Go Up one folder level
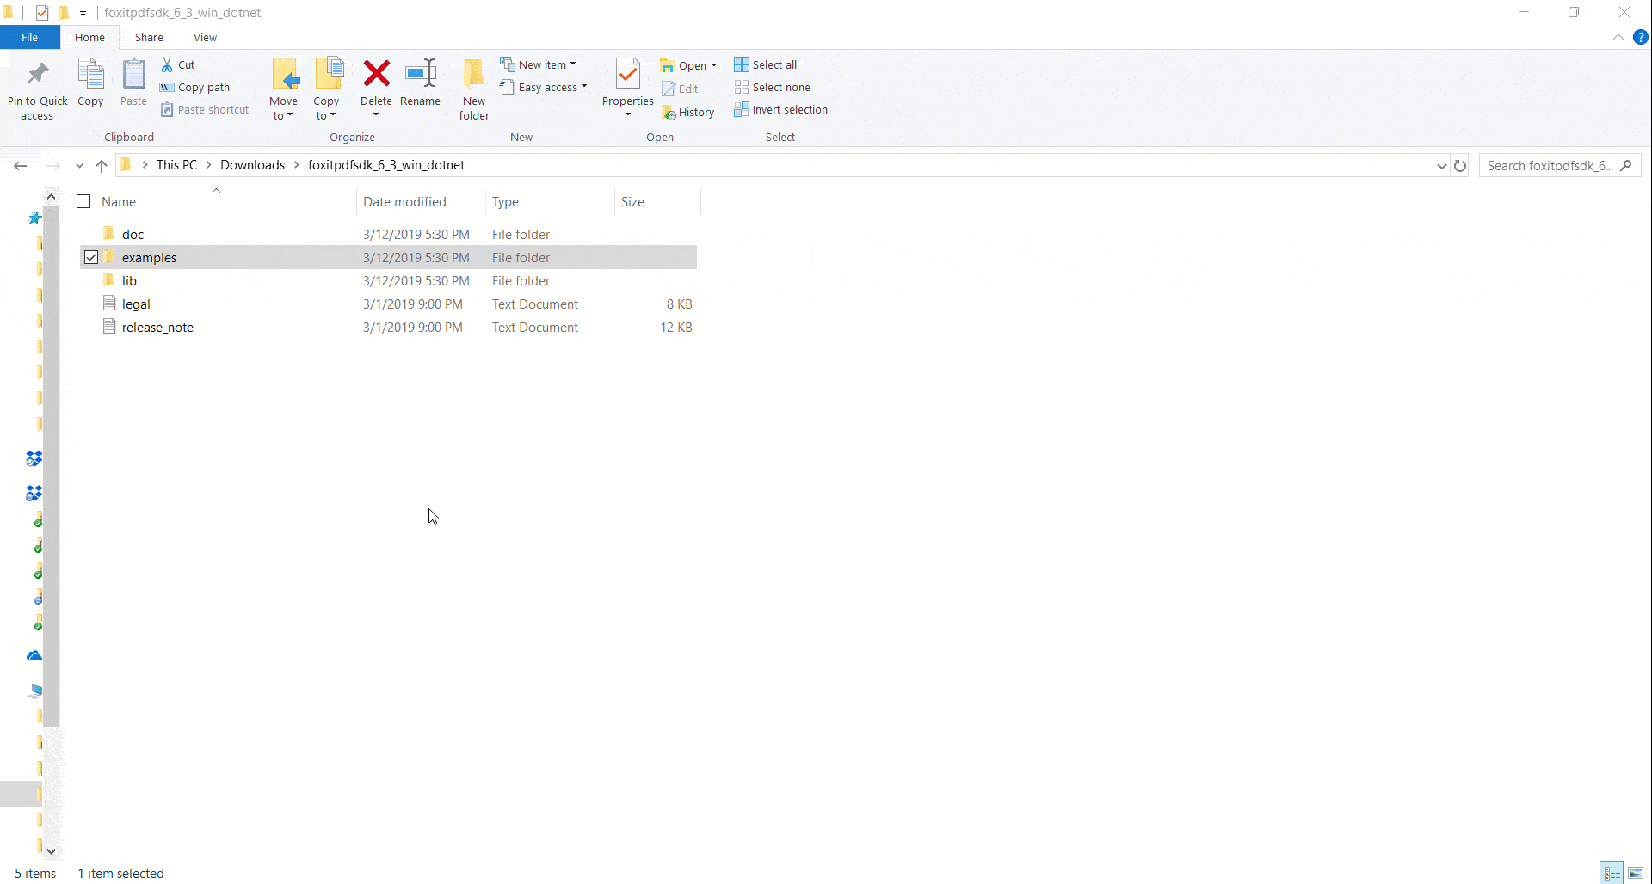The height and width of the screenshot is (884, 1652). [102, 165]
